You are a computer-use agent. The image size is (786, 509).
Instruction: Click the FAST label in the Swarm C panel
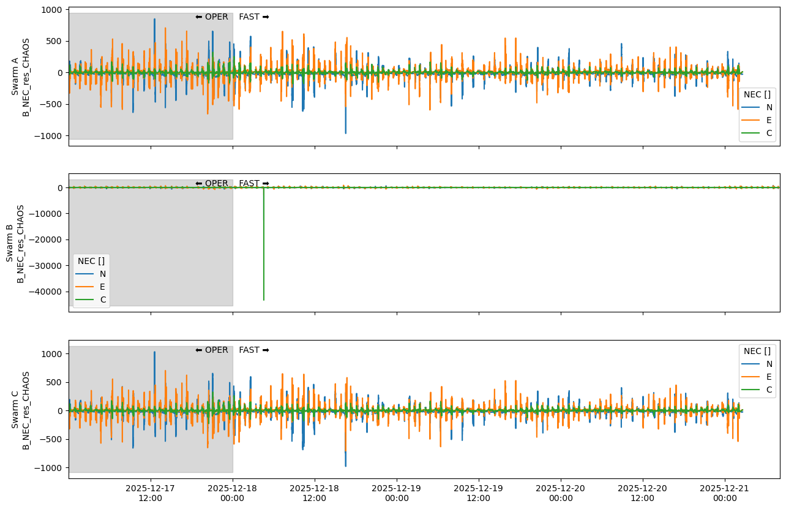[x=253, y=350]
